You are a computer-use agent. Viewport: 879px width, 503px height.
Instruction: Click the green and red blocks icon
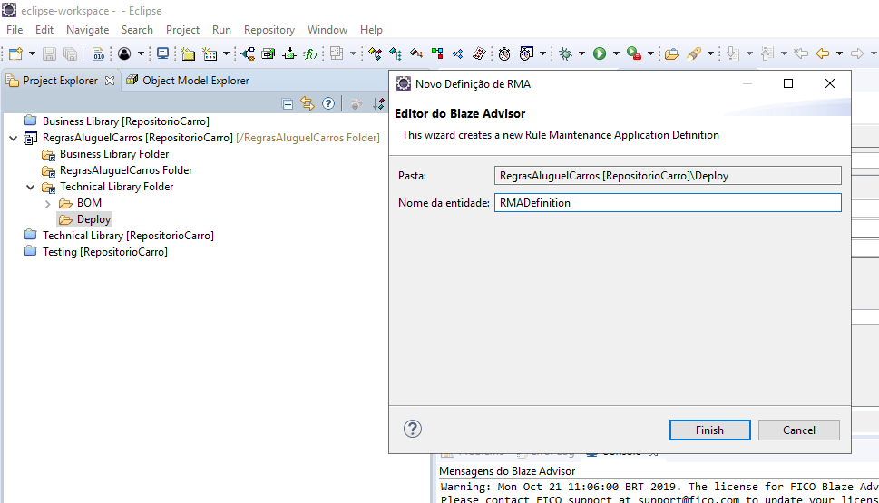point(437,53)
